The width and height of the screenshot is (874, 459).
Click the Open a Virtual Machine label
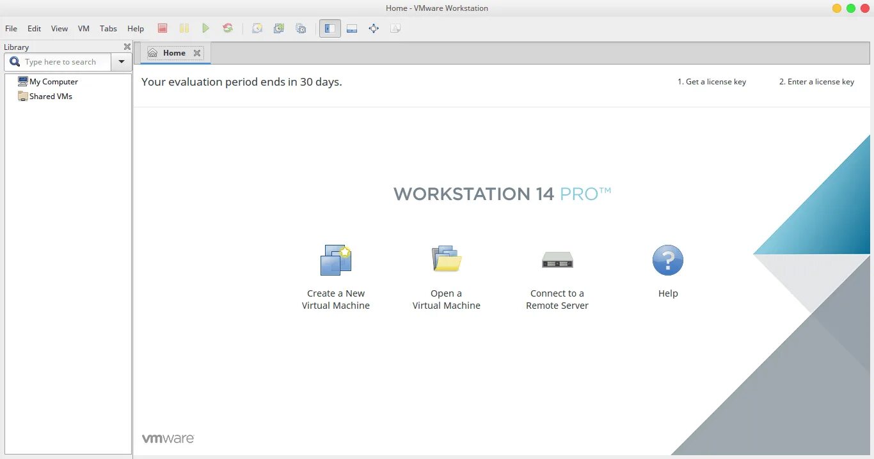(447, 299)
